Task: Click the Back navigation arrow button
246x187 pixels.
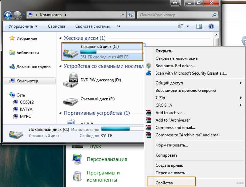Action: 8,15
